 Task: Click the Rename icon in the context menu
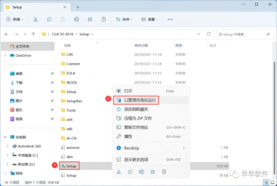141,172
